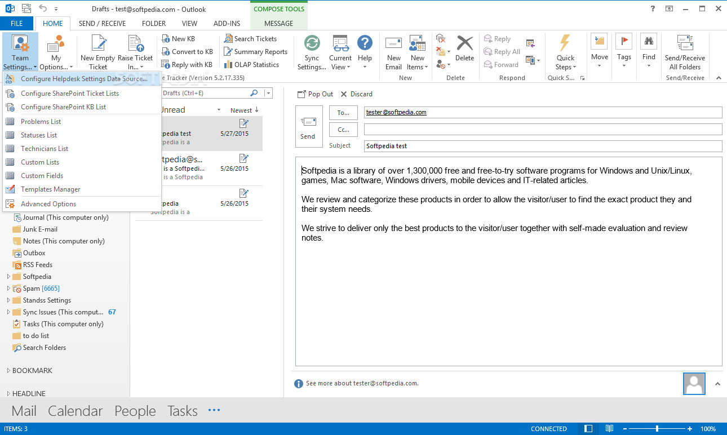Expand the BOOKMARK group
The height and width of the screenshot is (435, 727).
point(8,371)
